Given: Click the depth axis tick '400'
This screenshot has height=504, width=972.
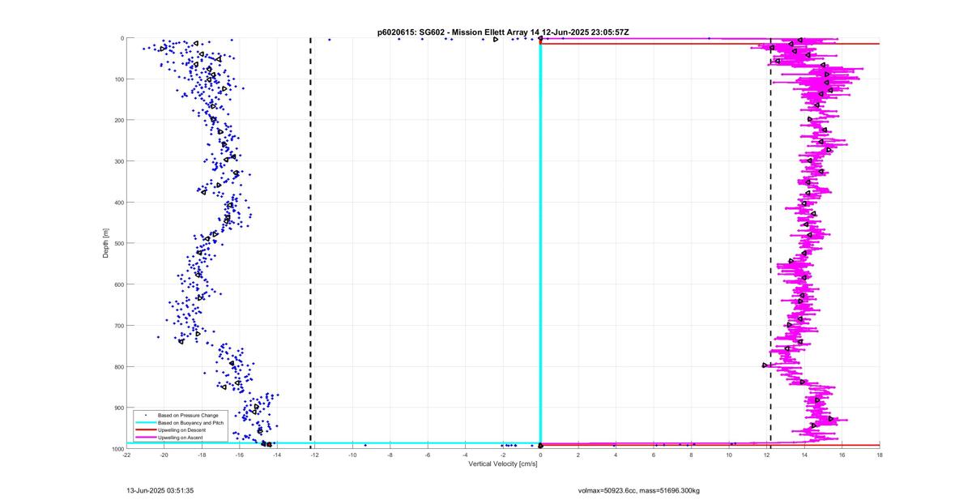Looking at the screenshot, I should [x=118, y=203].
